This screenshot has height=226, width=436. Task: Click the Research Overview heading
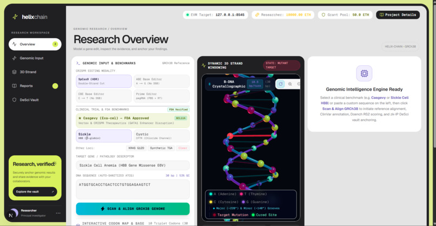(x=121, y=39)
